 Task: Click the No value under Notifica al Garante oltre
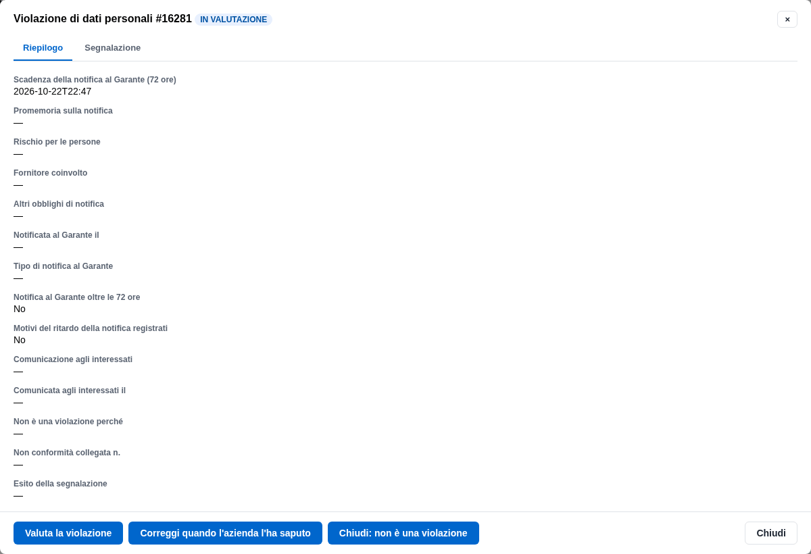coord(20,309)
